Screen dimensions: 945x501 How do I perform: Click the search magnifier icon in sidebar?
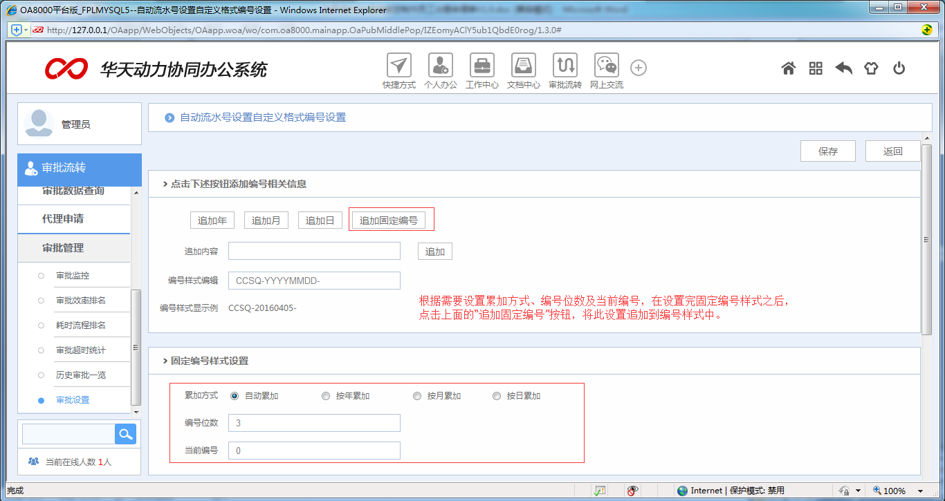[x=125, y=433]
